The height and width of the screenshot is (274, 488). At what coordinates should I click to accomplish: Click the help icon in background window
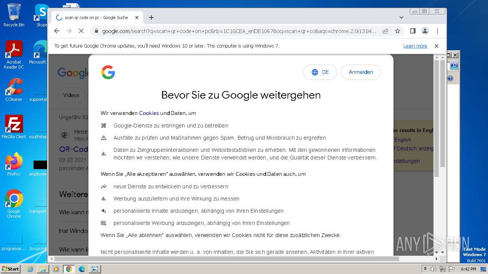[x=450, y=78]
